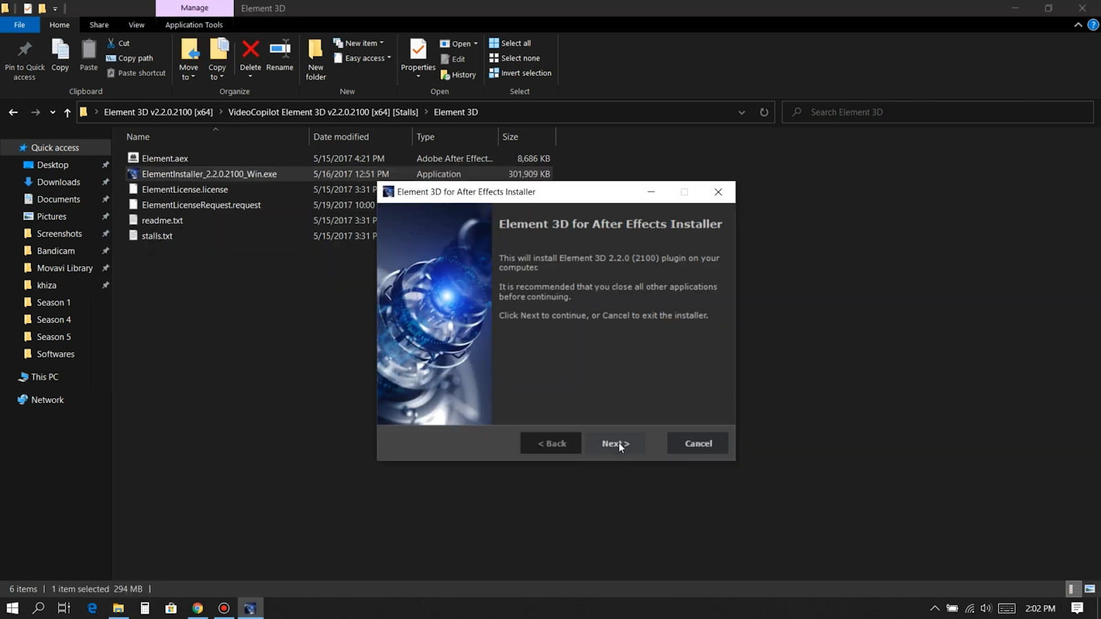1101x619 pixels.
Task: Open the File menu
Action: pos(19,25)
